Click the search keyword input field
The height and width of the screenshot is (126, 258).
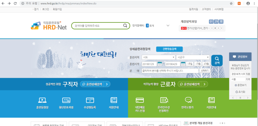click(x=98, y=26)
